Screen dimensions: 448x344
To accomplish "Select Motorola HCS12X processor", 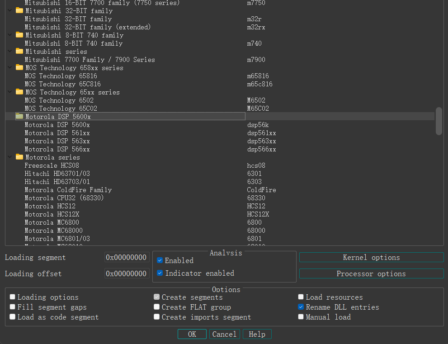I will 220,214.
